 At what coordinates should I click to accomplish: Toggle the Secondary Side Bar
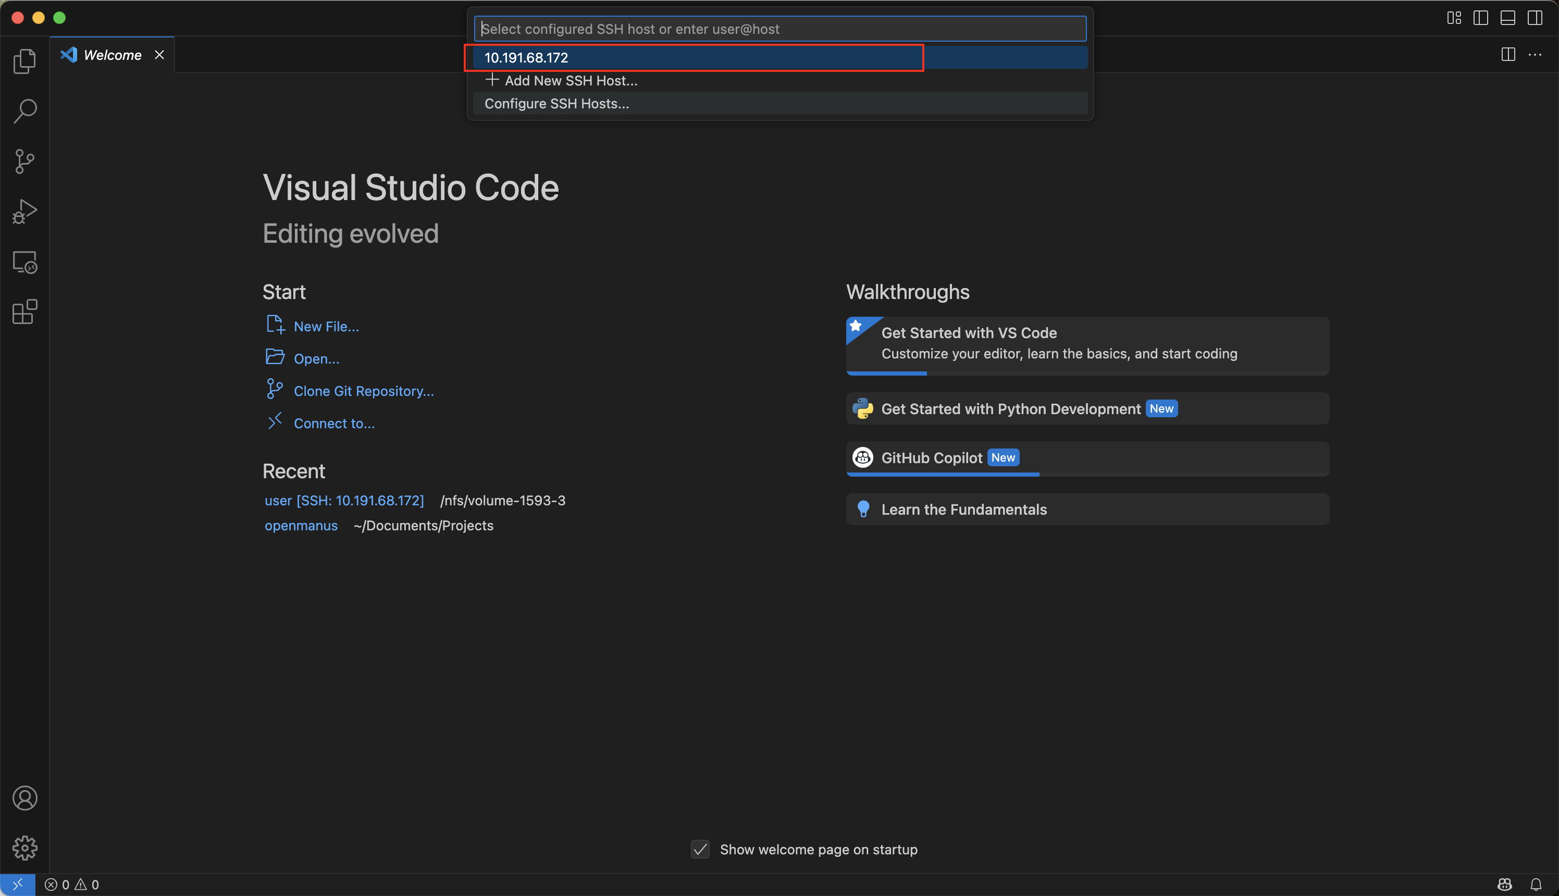click(1535, 18)
